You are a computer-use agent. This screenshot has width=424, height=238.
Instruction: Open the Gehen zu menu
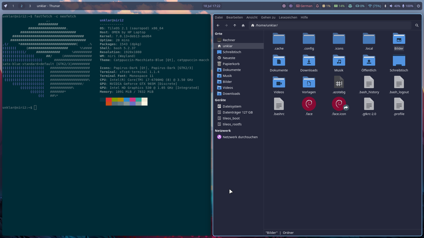268,17
